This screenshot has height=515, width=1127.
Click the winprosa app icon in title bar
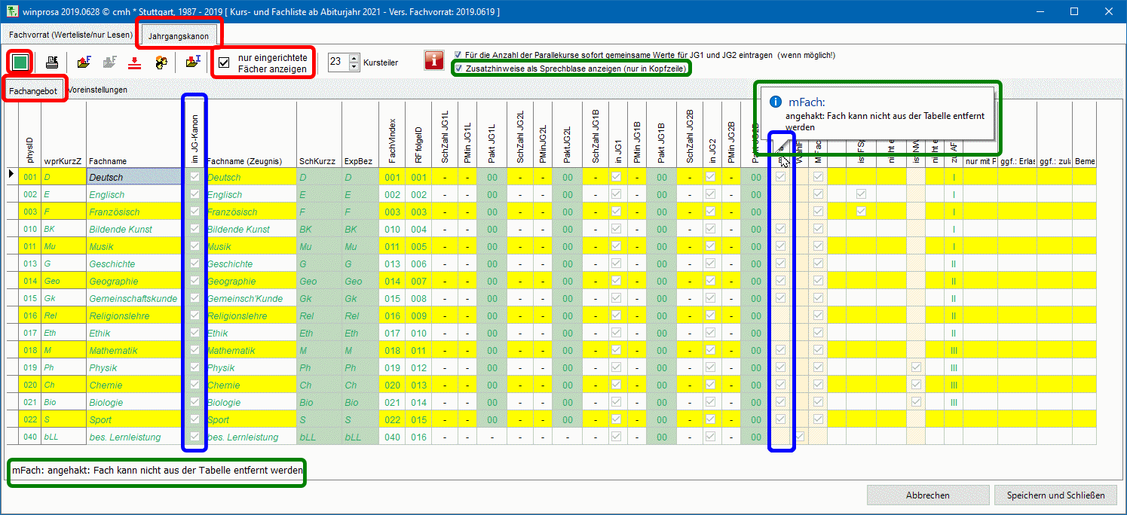(11, 11)
